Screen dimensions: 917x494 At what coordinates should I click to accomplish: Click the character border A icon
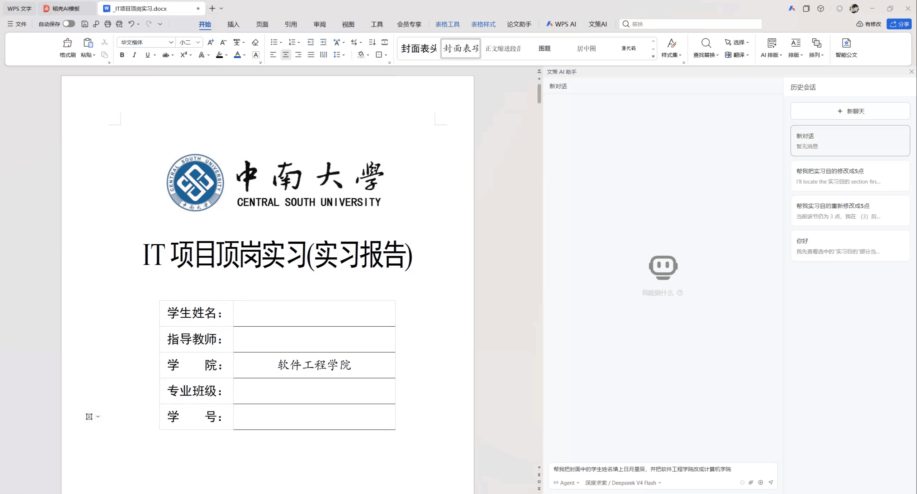tap(256, 55)
